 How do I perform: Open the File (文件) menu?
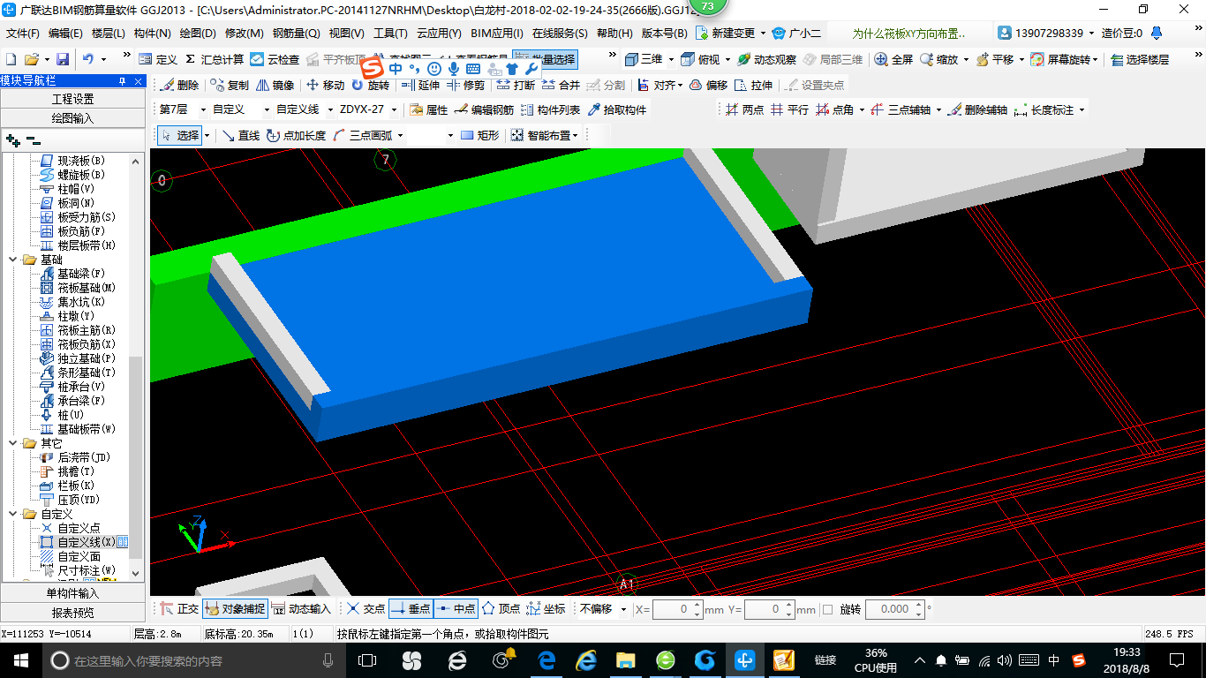(23, 34)
